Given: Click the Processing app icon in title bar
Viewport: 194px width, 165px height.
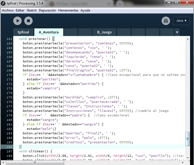Looking at the screenshot, I should (3, 3).
